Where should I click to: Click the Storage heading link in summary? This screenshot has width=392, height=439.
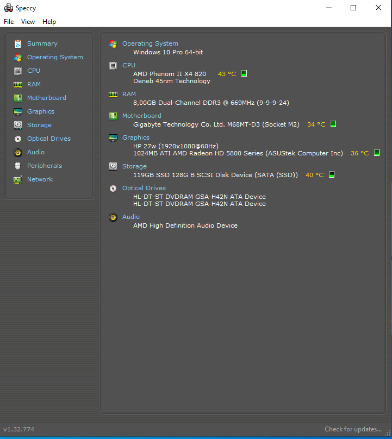tap(134, 166)
